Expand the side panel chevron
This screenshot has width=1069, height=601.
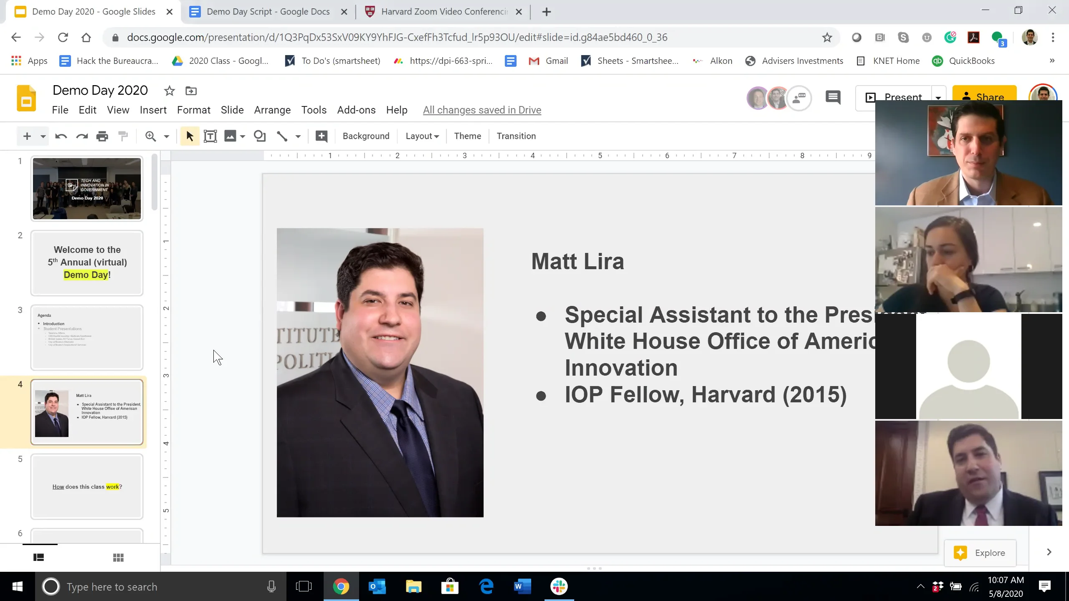(x=1049, y=552)
